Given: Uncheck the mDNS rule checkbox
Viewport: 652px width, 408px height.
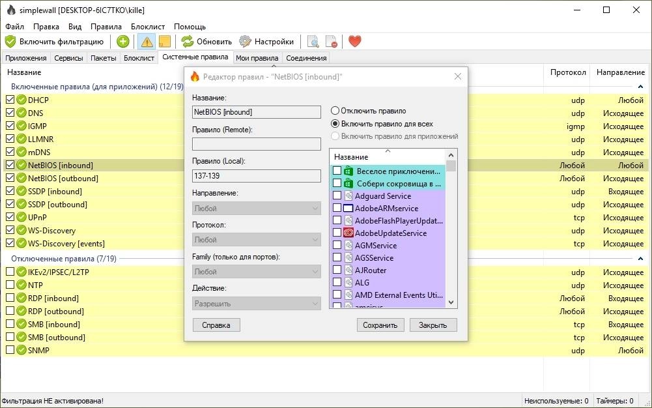Looking at the screenshot, I should 10,152.
